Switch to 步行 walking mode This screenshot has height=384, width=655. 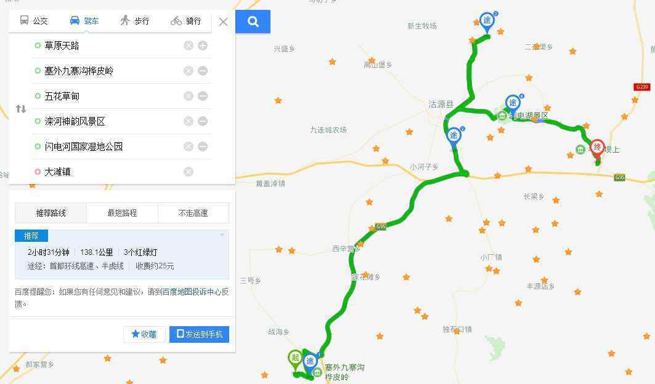pos(134,20)
